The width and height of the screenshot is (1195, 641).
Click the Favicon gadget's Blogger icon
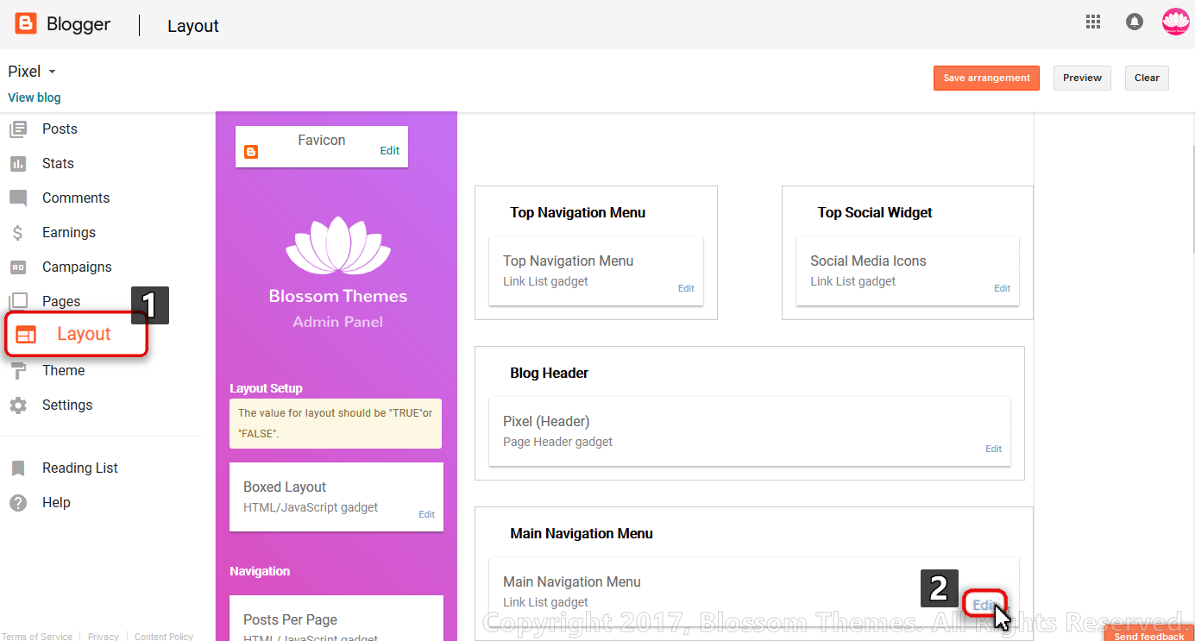pyautogui.click(x=251, y=152)
